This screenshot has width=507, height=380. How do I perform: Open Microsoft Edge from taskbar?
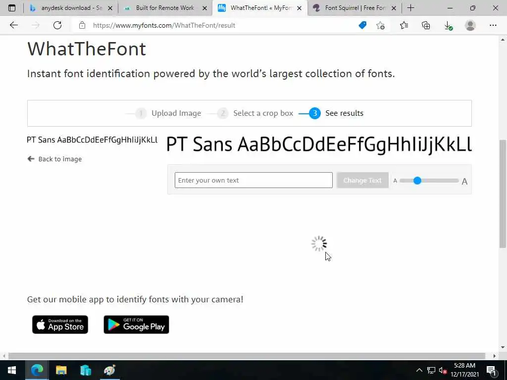click(x=37, y=370)
